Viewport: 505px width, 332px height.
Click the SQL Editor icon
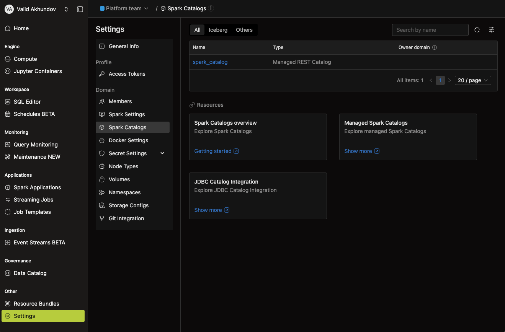[8, 102]
